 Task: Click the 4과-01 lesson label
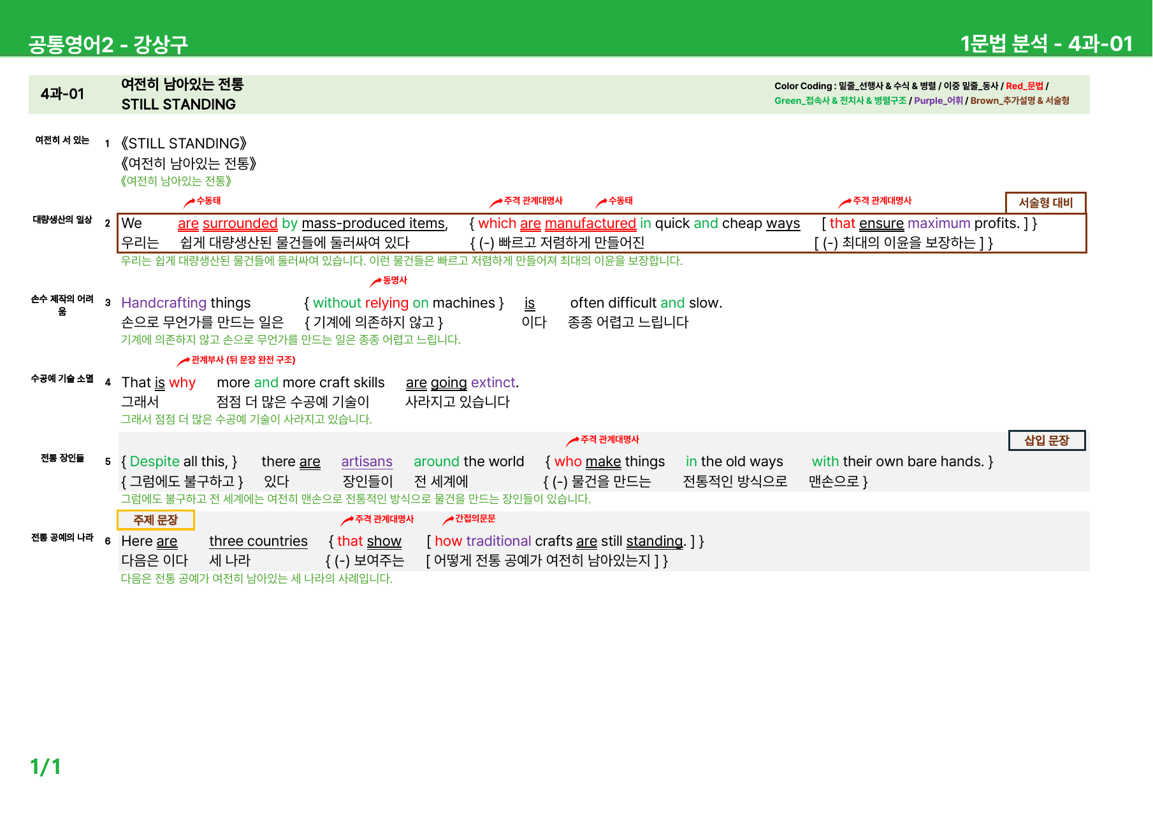62,94
